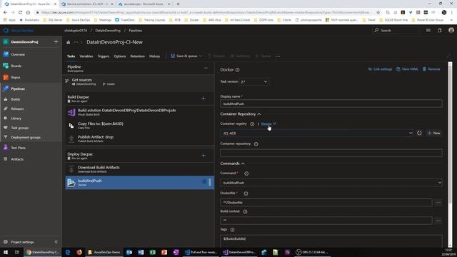Show Container repository info icon
Screen dimensions: 457x257
(x=256, y=144)
